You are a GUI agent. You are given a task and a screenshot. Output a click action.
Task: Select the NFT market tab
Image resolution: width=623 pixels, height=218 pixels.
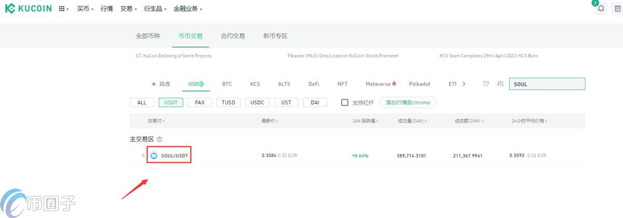(343, 84)
